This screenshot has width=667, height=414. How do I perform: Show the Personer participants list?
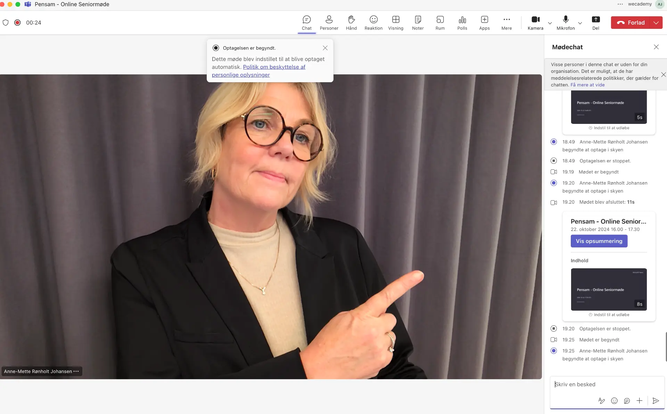click(x=329, y=23)
